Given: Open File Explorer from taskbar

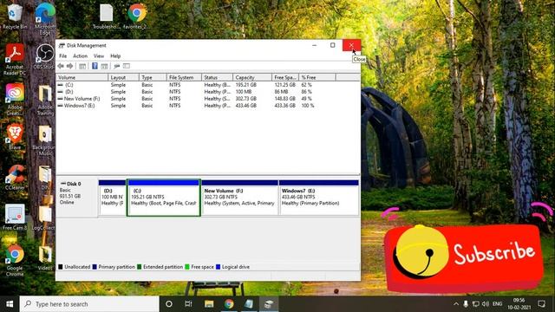Looking at the screenshot, I should click(209, 304).
